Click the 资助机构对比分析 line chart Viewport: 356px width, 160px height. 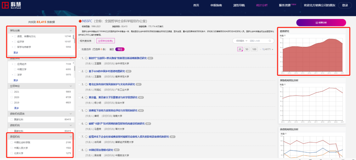click(x=312, y=103)
